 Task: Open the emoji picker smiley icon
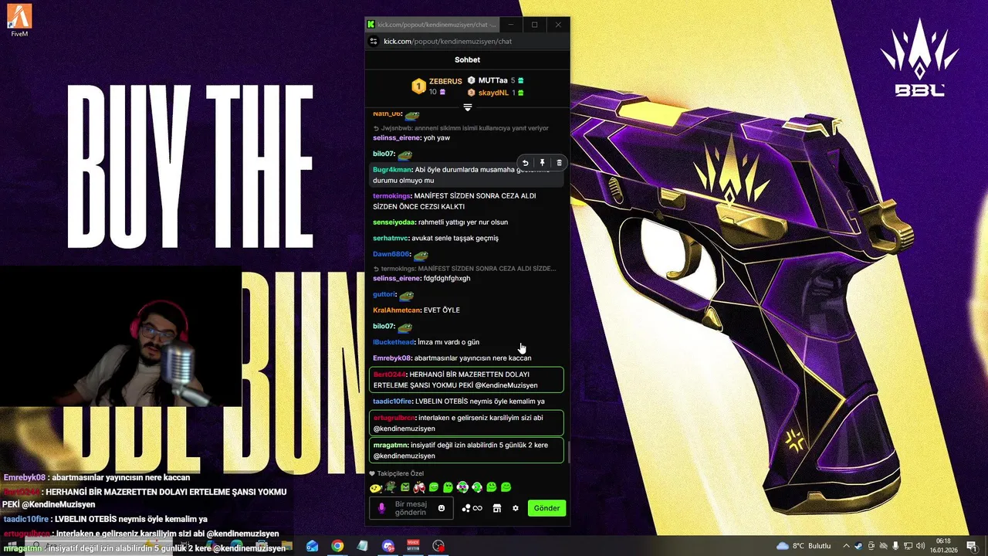(x=442, y=508)
